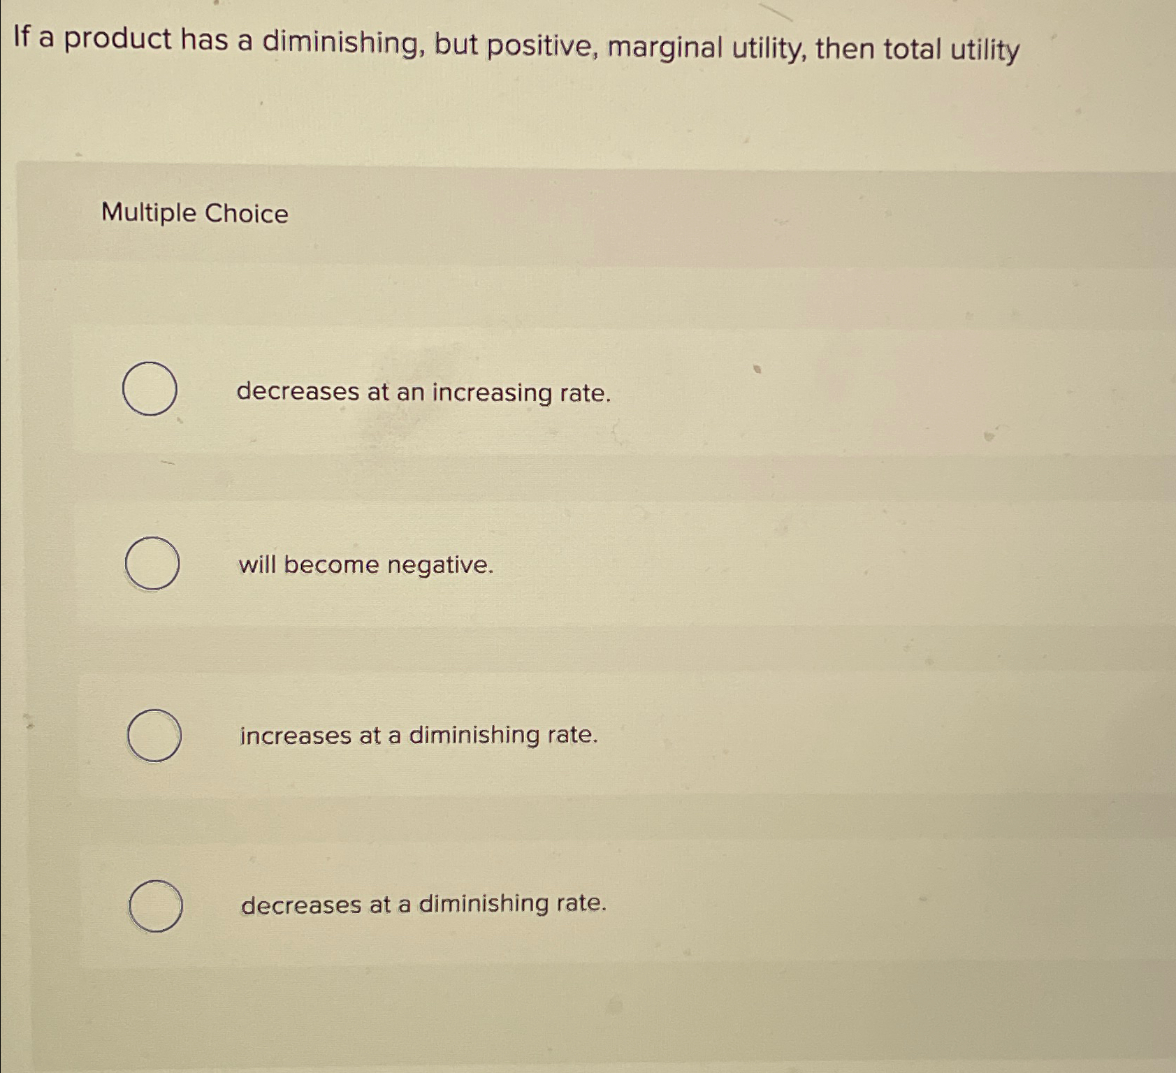Click the answer text "decreases at a diminishing rate"

coord(422,905)
